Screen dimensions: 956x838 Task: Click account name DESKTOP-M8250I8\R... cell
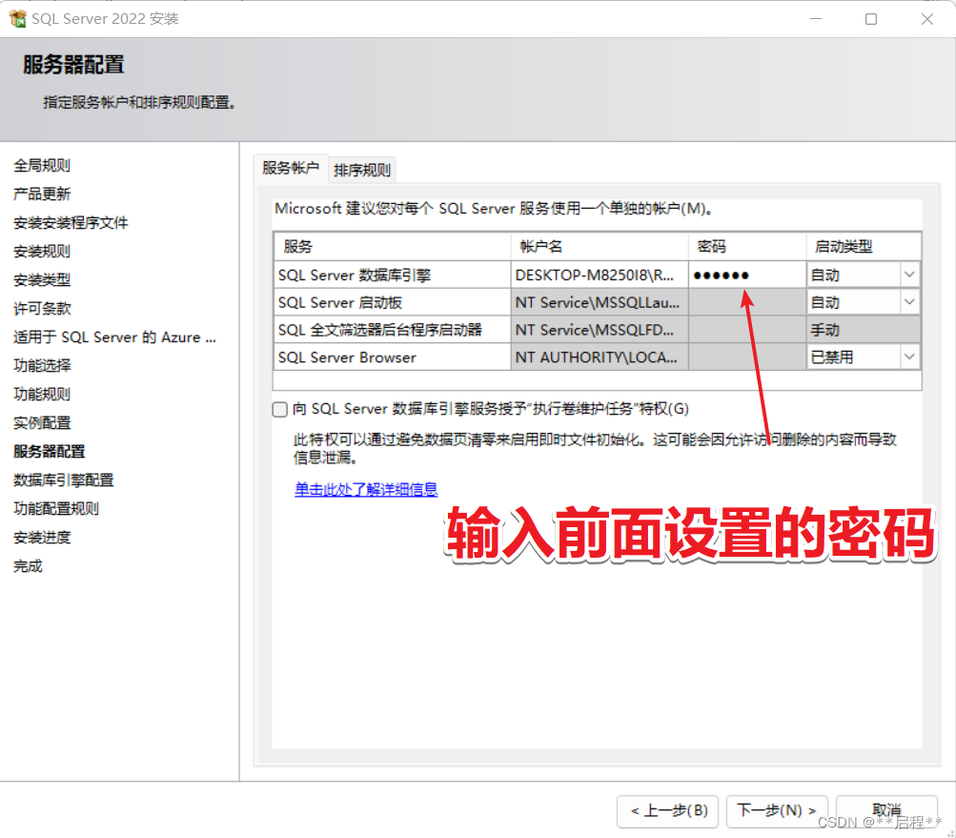(600, 276)
